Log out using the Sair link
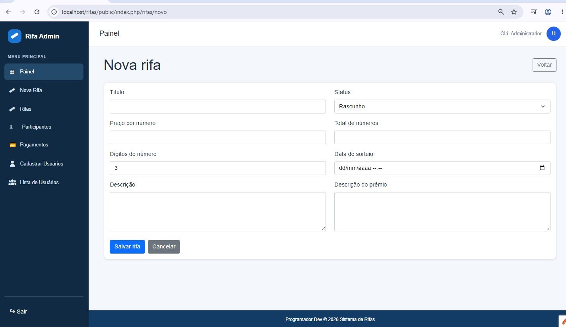This screenshot has width=566, height=327. click(18, 312)
